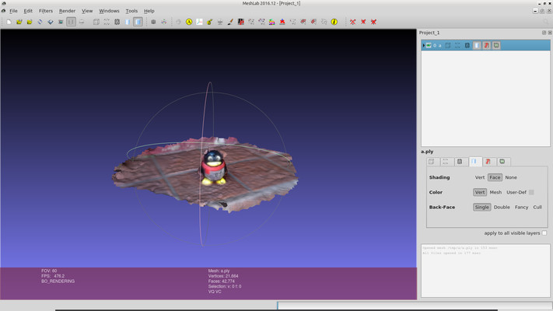Select the Measuring tool

click(209, 22)
